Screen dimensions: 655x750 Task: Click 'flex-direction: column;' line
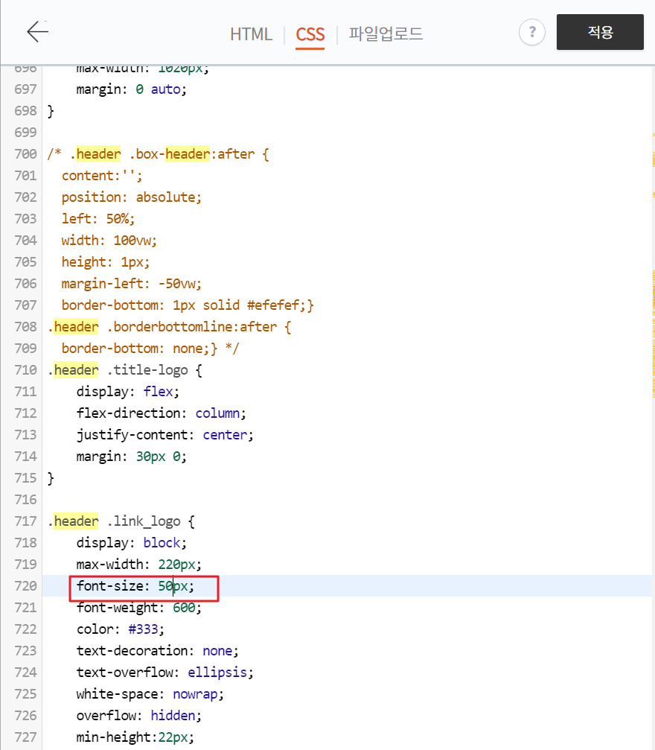(161, 413)
